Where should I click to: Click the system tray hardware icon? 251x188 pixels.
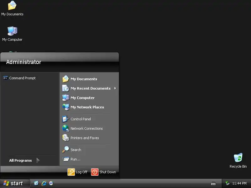(227, 183)
